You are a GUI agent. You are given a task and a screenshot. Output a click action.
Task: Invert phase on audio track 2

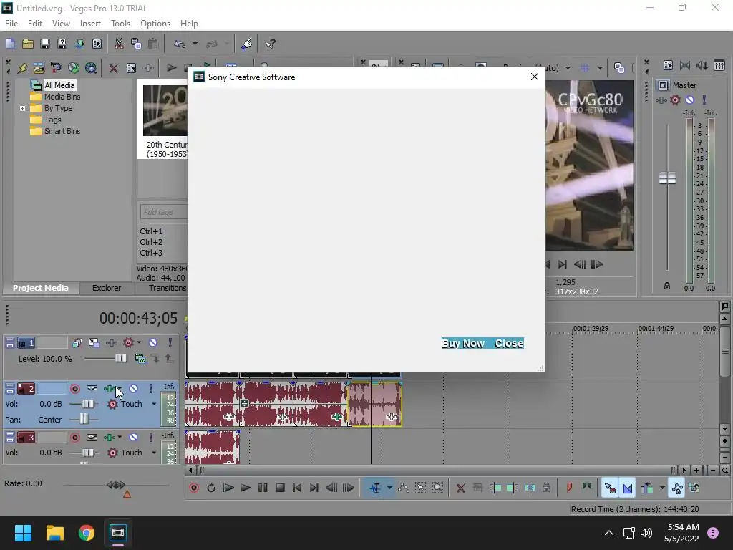92,389
